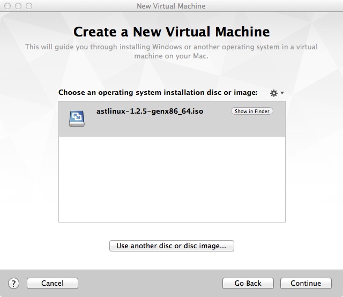Image resolution: width=343 pixels, height=297 pixels.
Task: Click the Create a New Virtual Machine heading
Action: (171, 32)
